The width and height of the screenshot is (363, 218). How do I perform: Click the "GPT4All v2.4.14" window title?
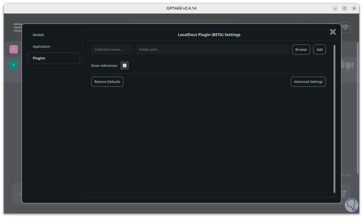coord(181,8)
